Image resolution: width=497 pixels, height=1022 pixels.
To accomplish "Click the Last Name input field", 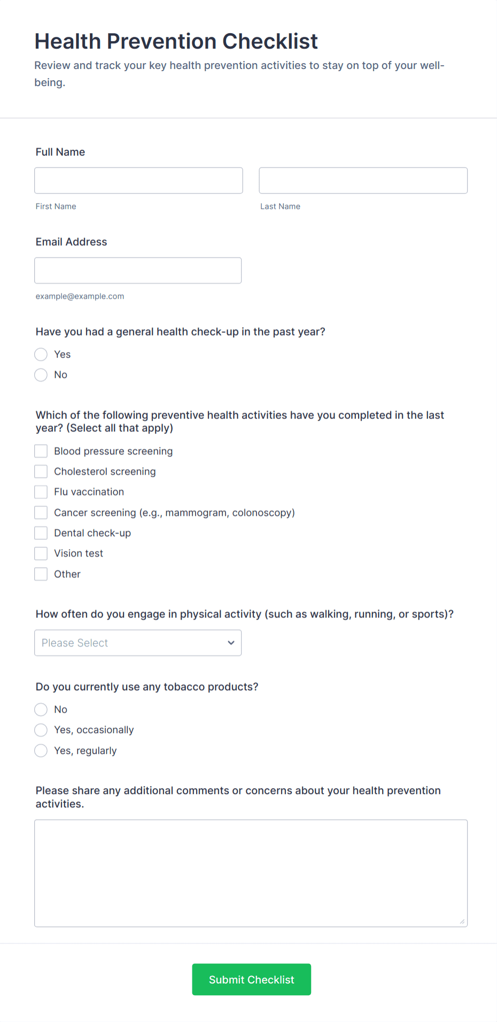I will (x=363, y=180).
